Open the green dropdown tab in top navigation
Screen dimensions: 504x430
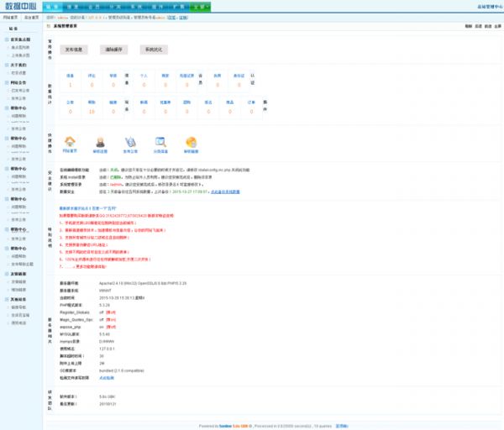click(200, 7)
